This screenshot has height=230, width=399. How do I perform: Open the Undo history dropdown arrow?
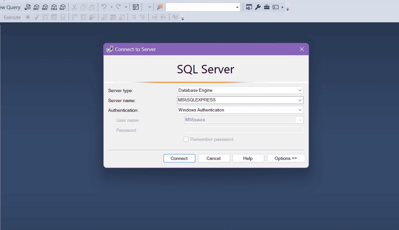click(111, 7)
